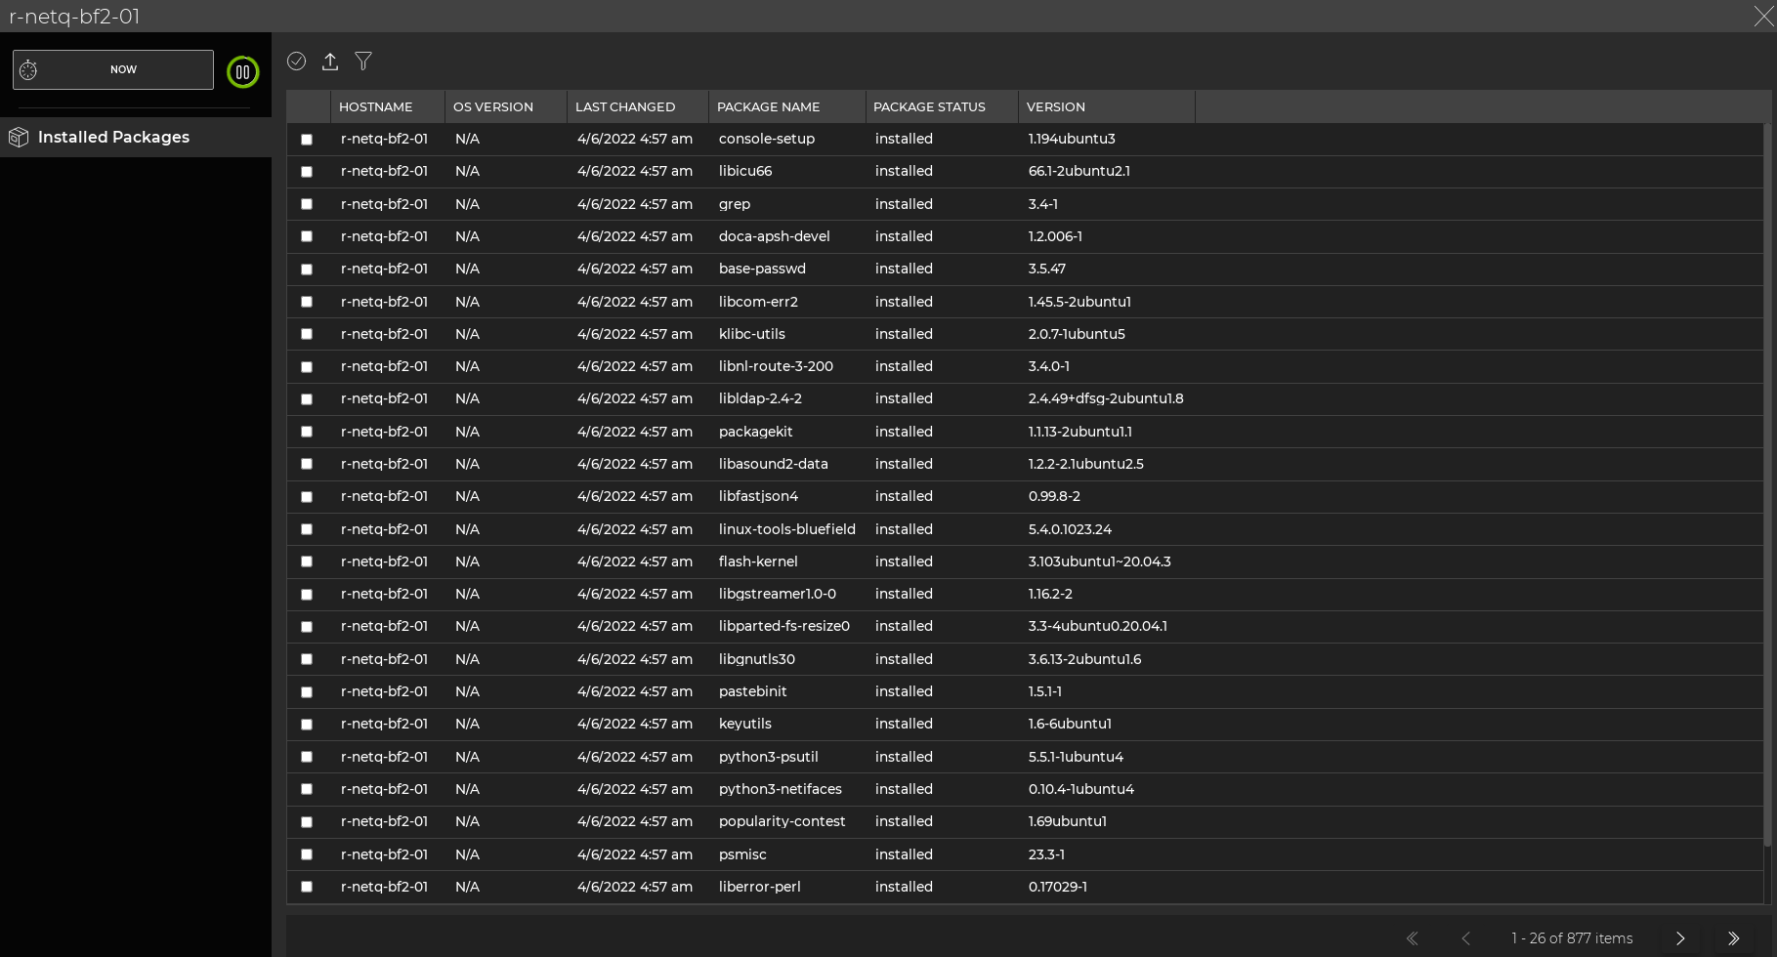The width and height of the screenshot is (1777, 957).
Task: Click the select all checkmark icon
Action: click(x=296, y=62)
